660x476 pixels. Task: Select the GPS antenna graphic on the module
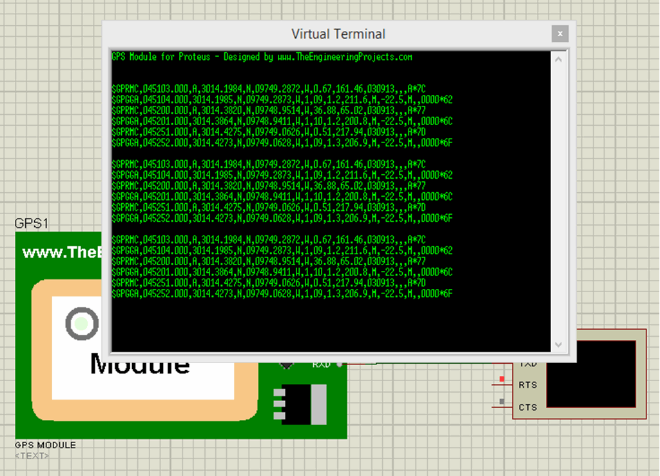[x=82, y=324]
